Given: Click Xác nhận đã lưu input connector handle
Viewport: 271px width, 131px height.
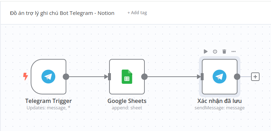Looking at the screenshot, I should (202, 77).
